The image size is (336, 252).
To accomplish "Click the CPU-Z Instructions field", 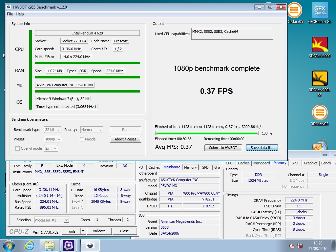I will pyautogui.click(x=84, y=174).
